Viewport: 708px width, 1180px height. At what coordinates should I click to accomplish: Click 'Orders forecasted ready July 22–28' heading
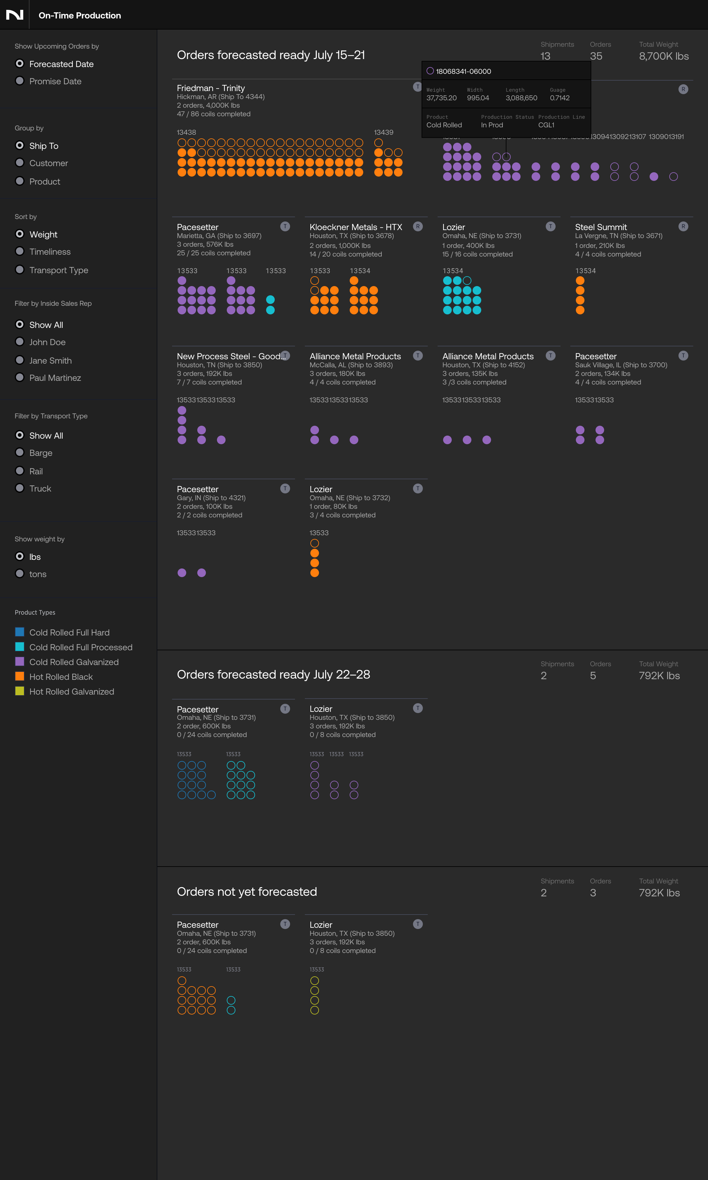click(x=273, y=674)
